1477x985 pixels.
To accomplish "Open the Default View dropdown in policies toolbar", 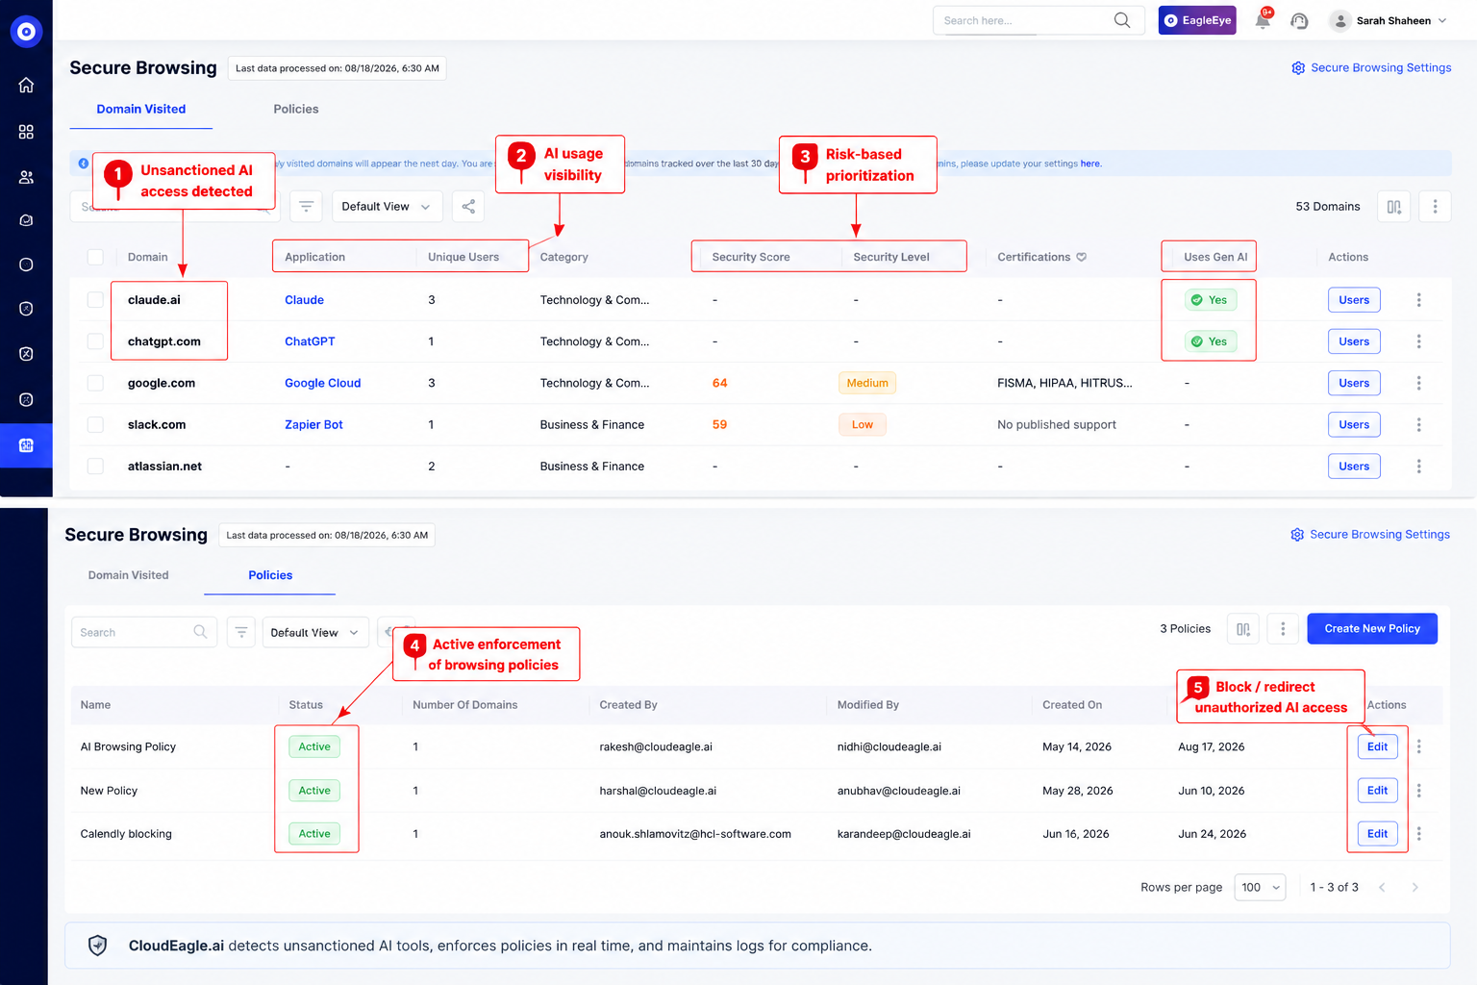I will (x=315, y=632).
